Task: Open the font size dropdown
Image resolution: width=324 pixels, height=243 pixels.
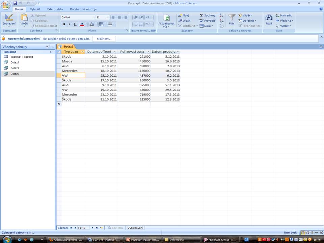Action: point(108,17)
